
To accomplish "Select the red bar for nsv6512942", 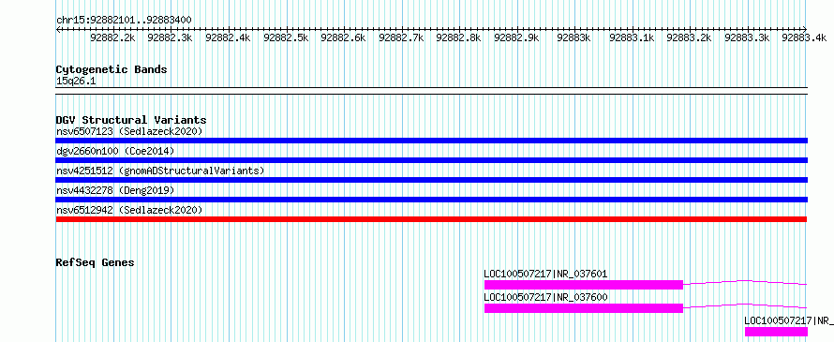I will (x=431, y=219).
